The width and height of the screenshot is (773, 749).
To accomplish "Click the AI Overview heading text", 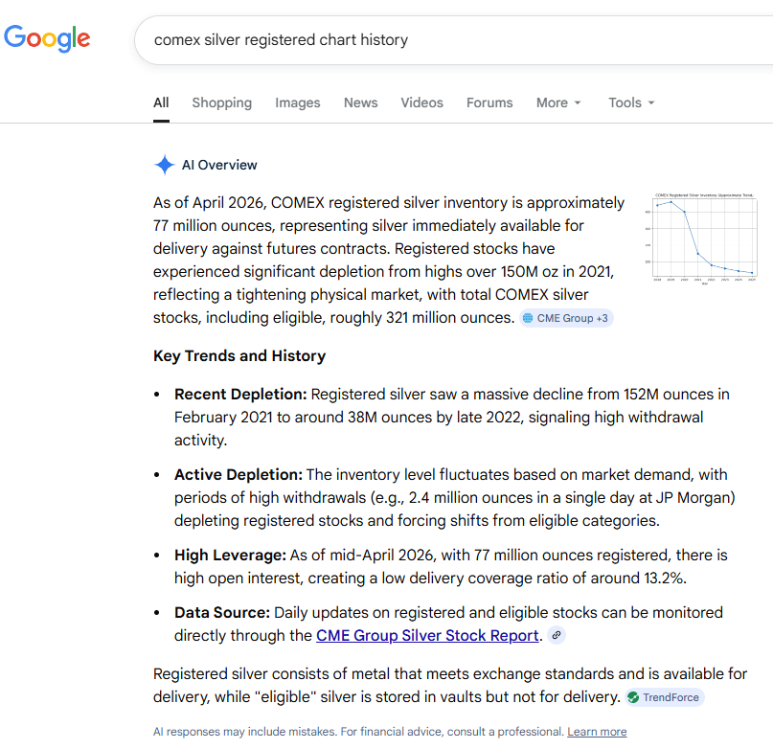I will pyautogui.click(x=219, y=165).
